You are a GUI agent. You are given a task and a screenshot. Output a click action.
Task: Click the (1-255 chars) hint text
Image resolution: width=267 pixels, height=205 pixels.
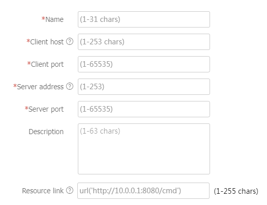coord(236,191)
